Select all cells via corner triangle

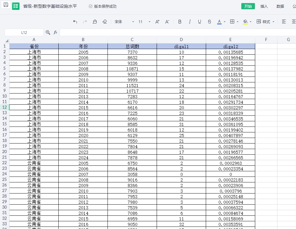[7, 40]
